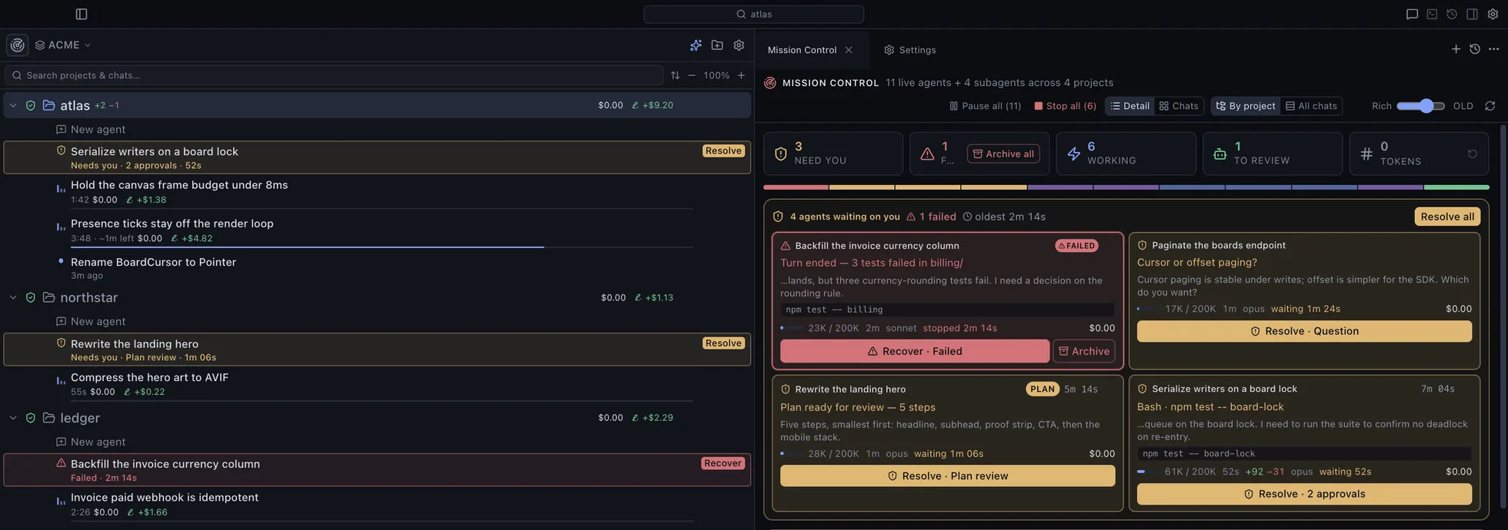The height and width of the screenshot is (530, 1508).
Task: Click Pause all (11) agents
Action: pos(985,106)
